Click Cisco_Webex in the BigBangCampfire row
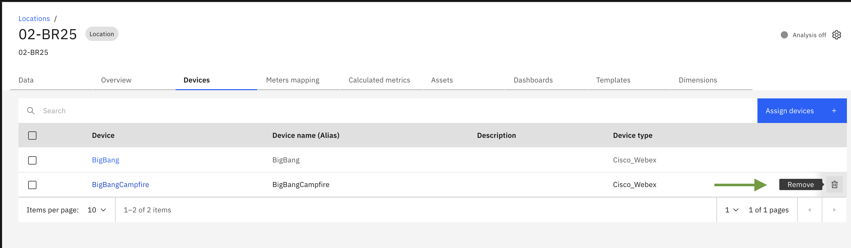The width and height of the screenshot is (851, 248). [635, 185]
